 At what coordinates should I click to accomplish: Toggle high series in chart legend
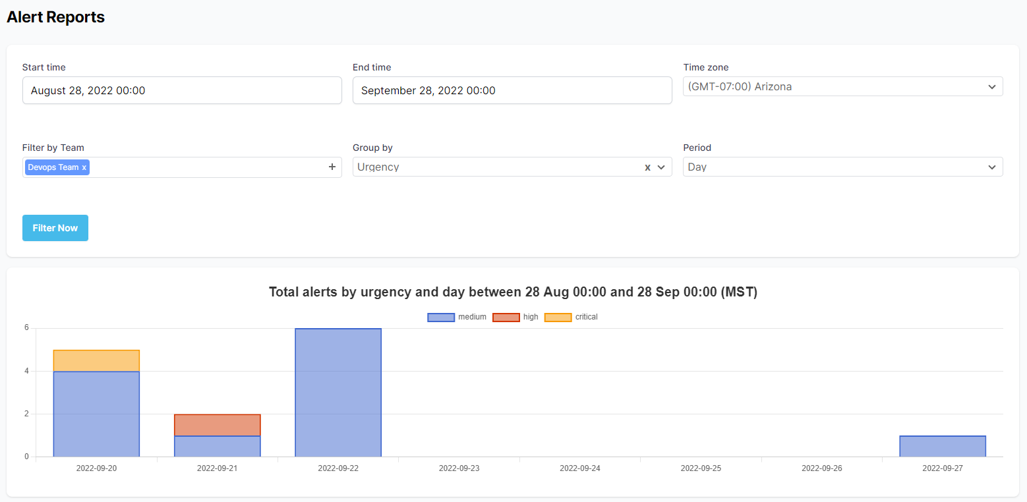pyautogui.click(x=515, y=317)
